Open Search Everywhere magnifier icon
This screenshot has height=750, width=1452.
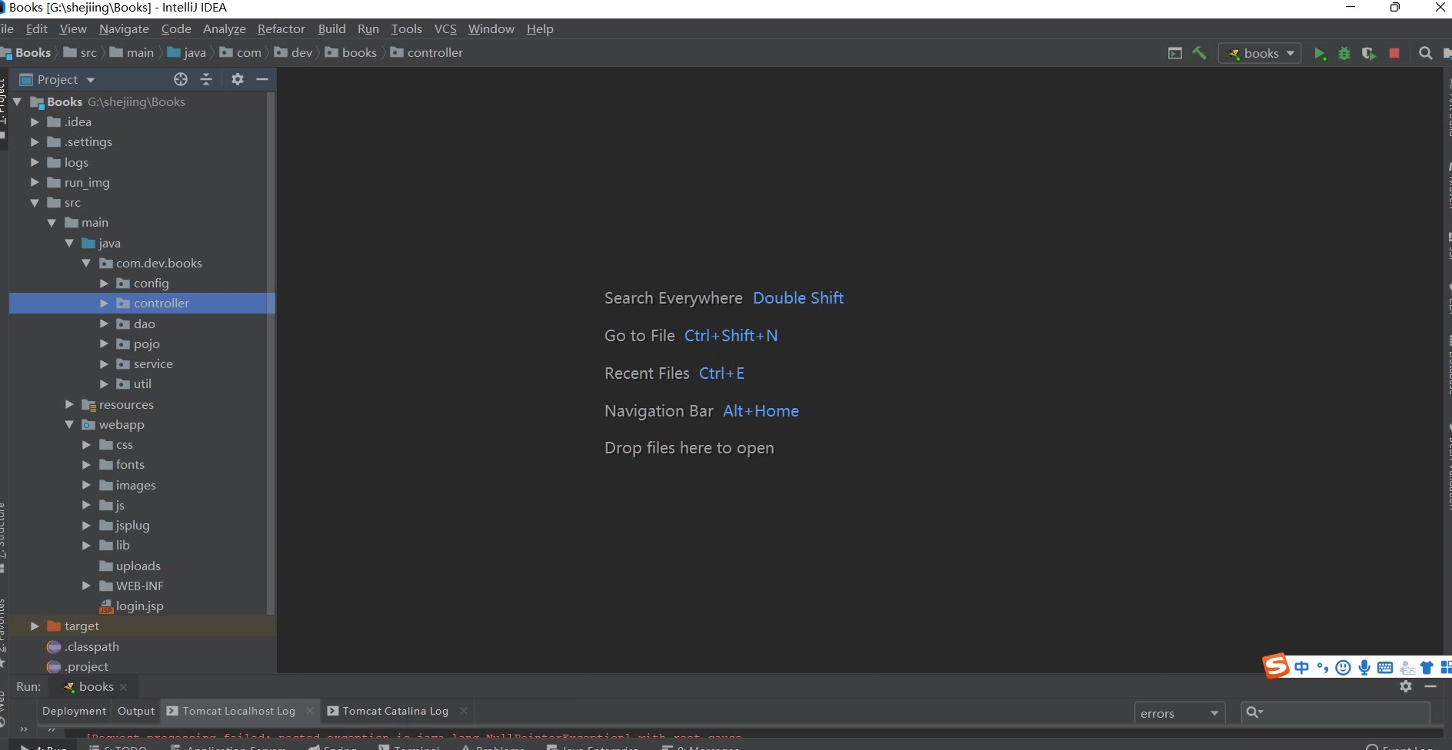(1425, 53)
